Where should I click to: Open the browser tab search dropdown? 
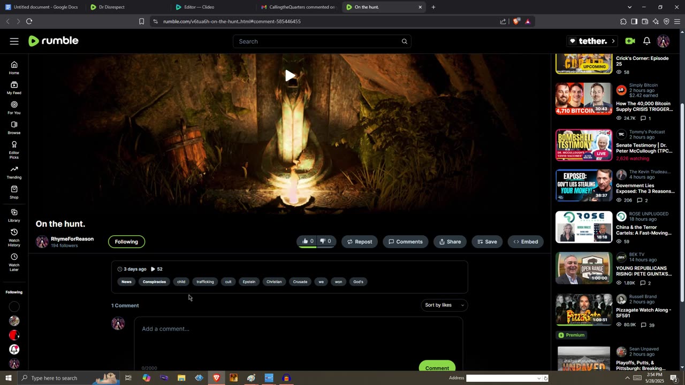[629, 7]
